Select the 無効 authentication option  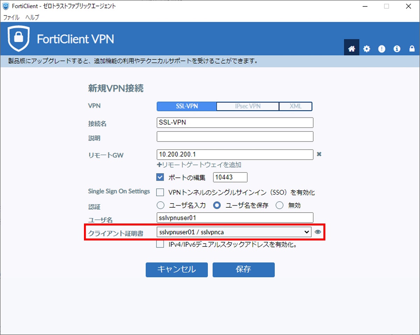tap(280, 205)
